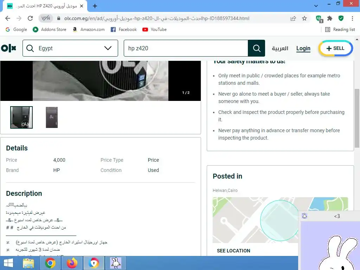
Task: Click the Helwan,Cairo location text
Action: click(x=225, y=190)
